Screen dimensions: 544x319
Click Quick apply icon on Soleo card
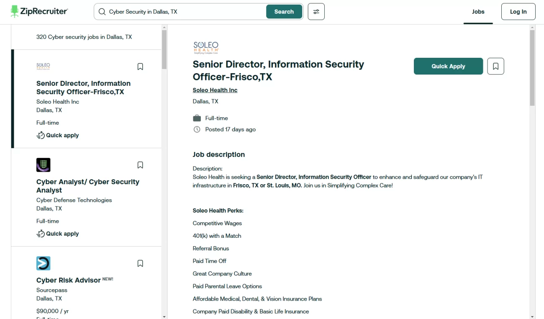(x=41, y=135)
